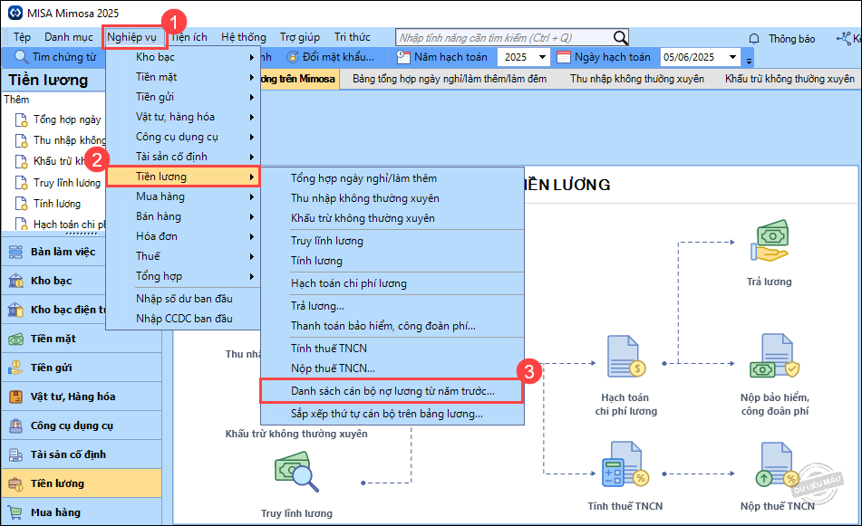Click the Tiền gửi sidebar icon
The width and height of the screenshot is (862, 526).
pos(16,368)
